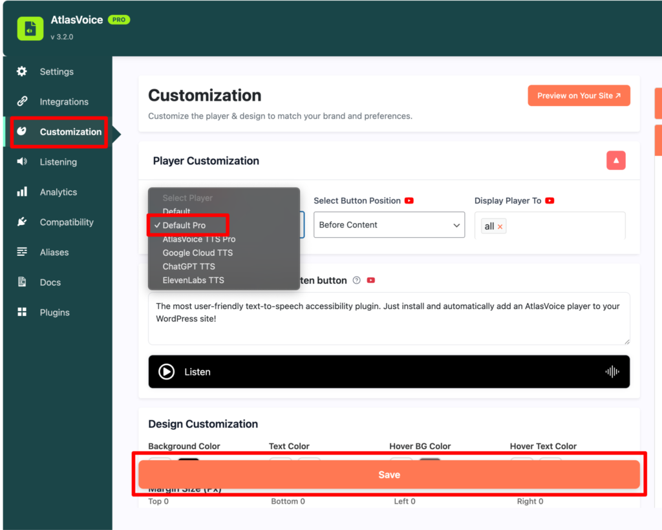Choose Default in the player list
This screenshot has height=530, width=662.
pos(176,211)
